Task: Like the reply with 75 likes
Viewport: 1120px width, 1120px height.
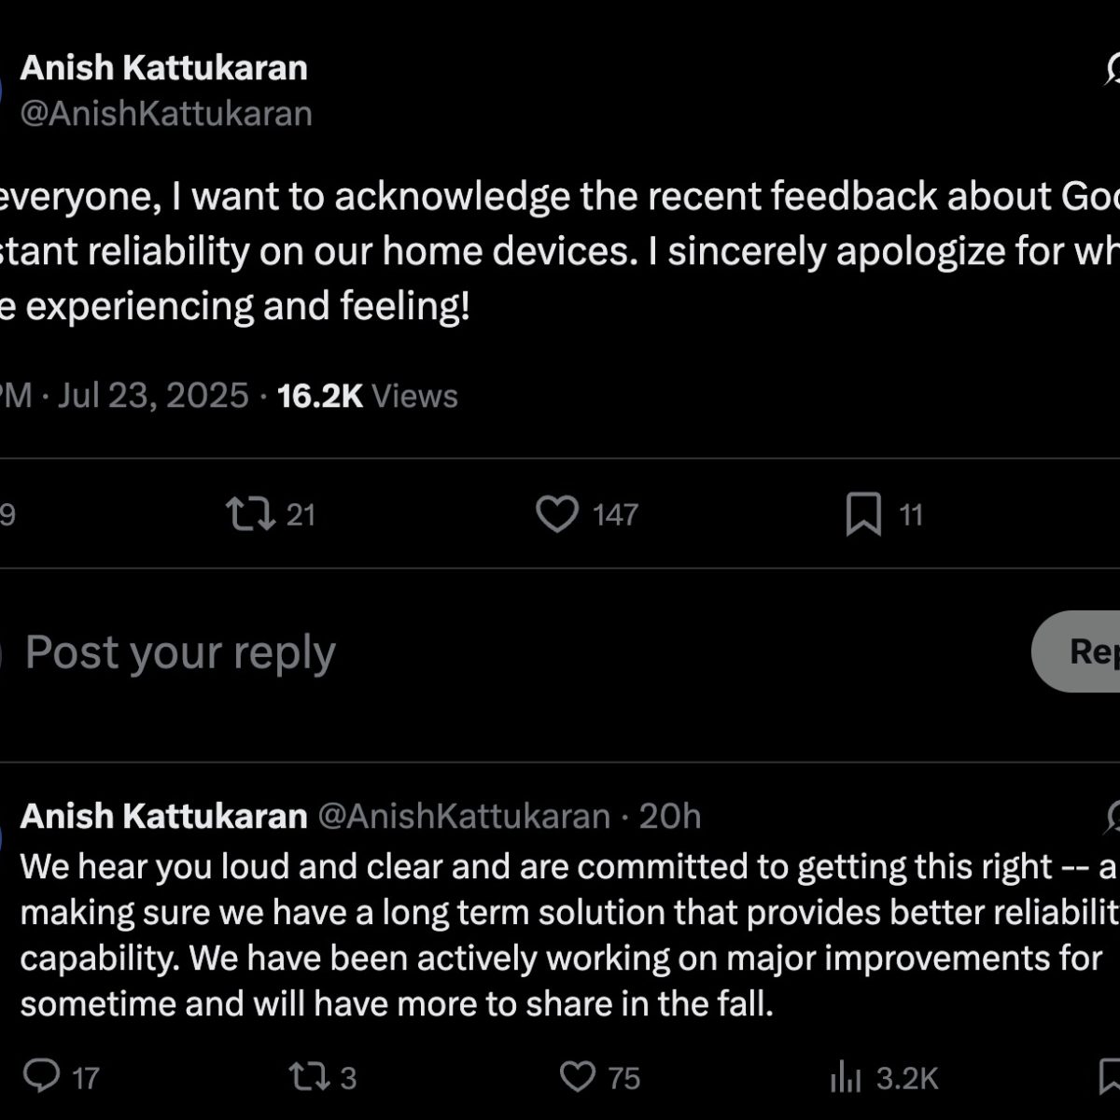Action: [578, 1078]
